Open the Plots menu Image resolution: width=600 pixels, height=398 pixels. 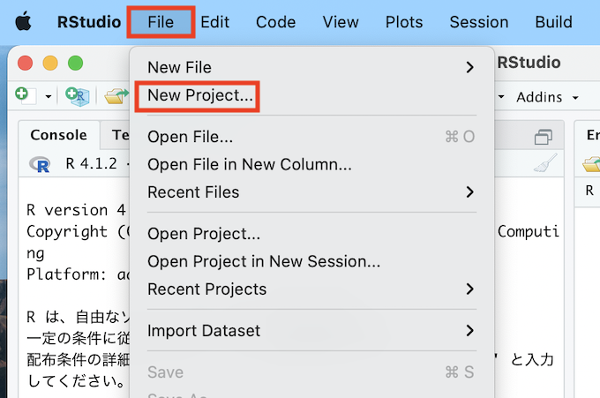[405, 22]
